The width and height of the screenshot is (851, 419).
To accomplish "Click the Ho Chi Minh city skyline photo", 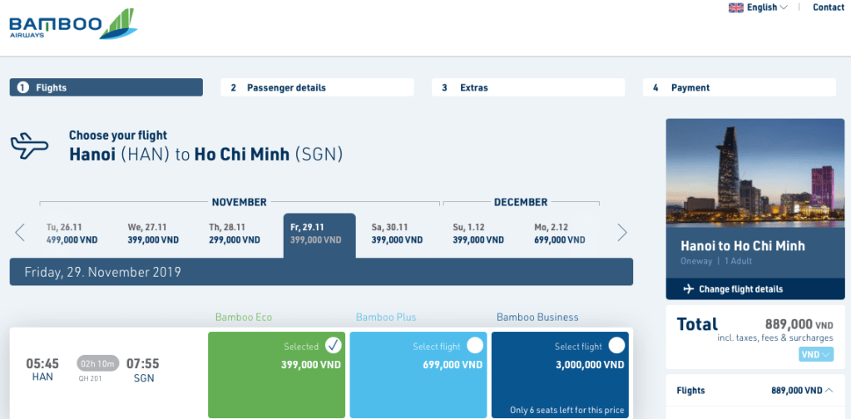I will click(750, 175).
